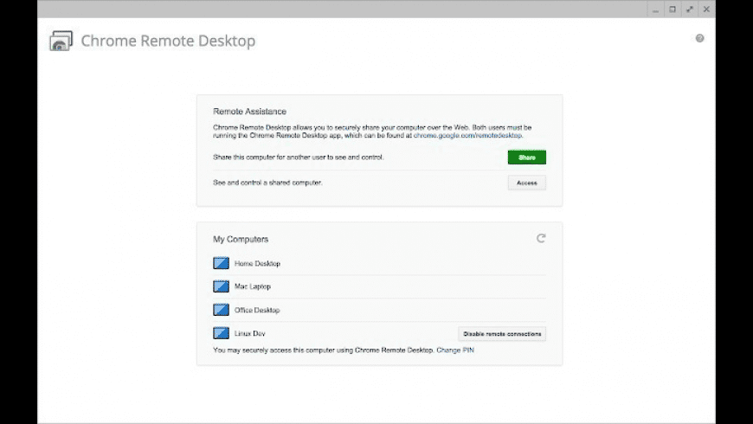Open chrome.google.com/remotedesktop link
753x424 pixels.
coord(467,135)
